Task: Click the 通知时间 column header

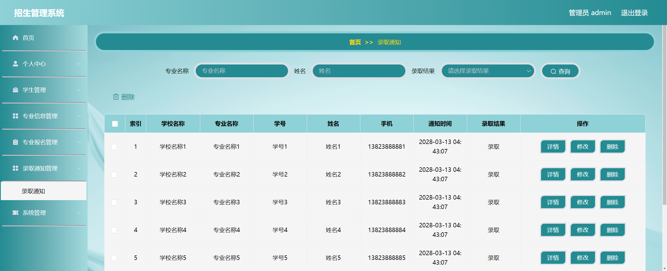Action: click(x=440, y=124)
